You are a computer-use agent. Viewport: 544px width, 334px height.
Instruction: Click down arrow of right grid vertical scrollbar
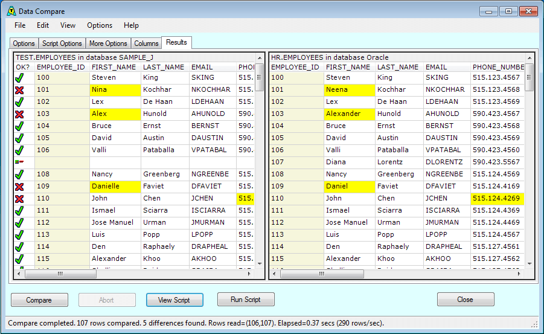(530, 264)
